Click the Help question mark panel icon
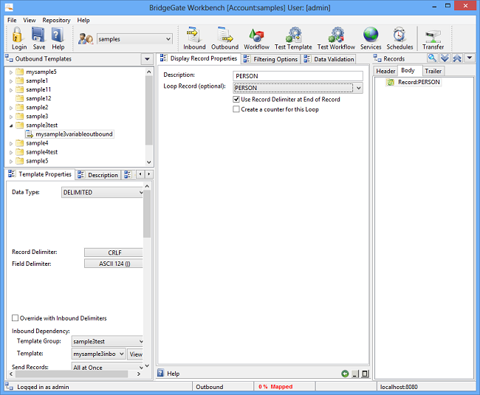The width and height of the screenshot is (480, 395). click(x=161, y=373)
